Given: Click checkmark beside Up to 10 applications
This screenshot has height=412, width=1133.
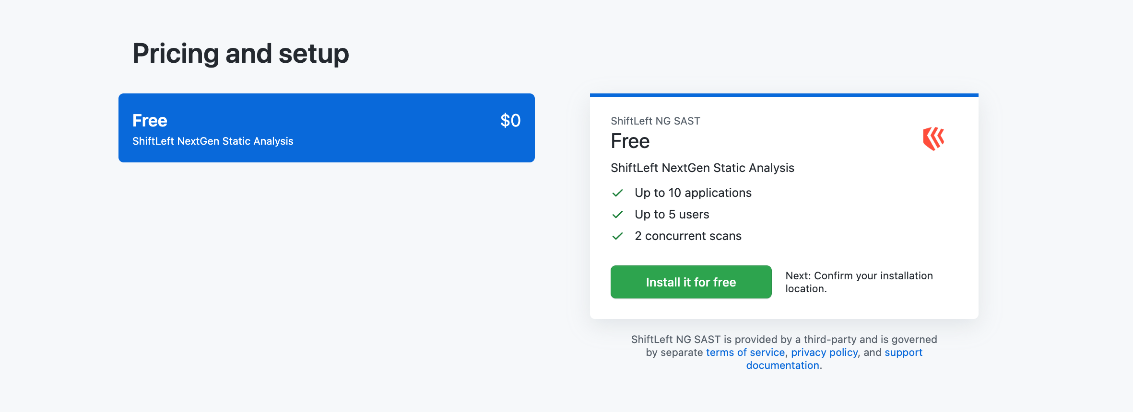Looking at the screenshot, I should 617,193.
